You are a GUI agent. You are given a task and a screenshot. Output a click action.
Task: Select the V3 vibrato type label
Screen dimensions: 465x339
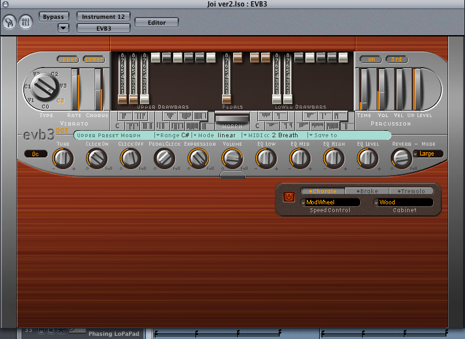(63, 86)
